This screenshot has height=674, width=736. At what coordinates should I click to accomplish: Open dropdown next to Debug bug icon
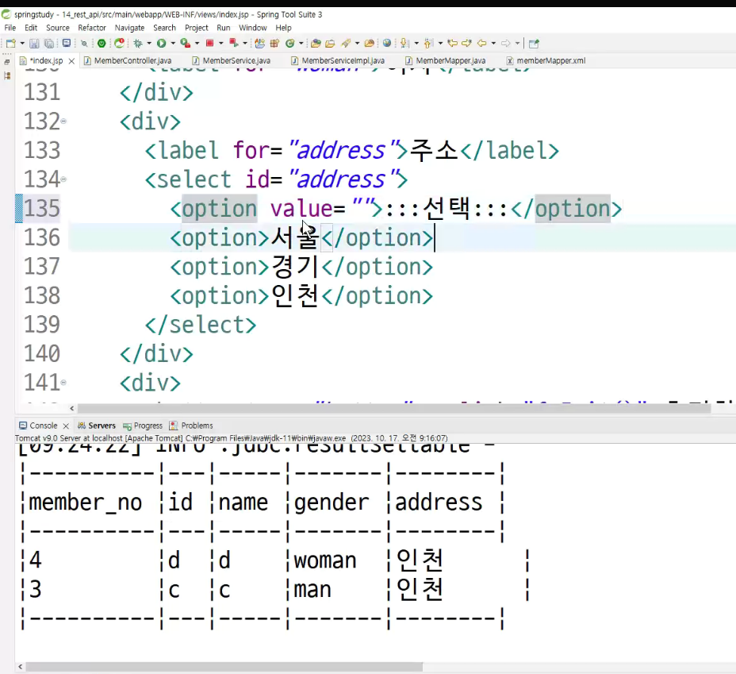point(149,43)
